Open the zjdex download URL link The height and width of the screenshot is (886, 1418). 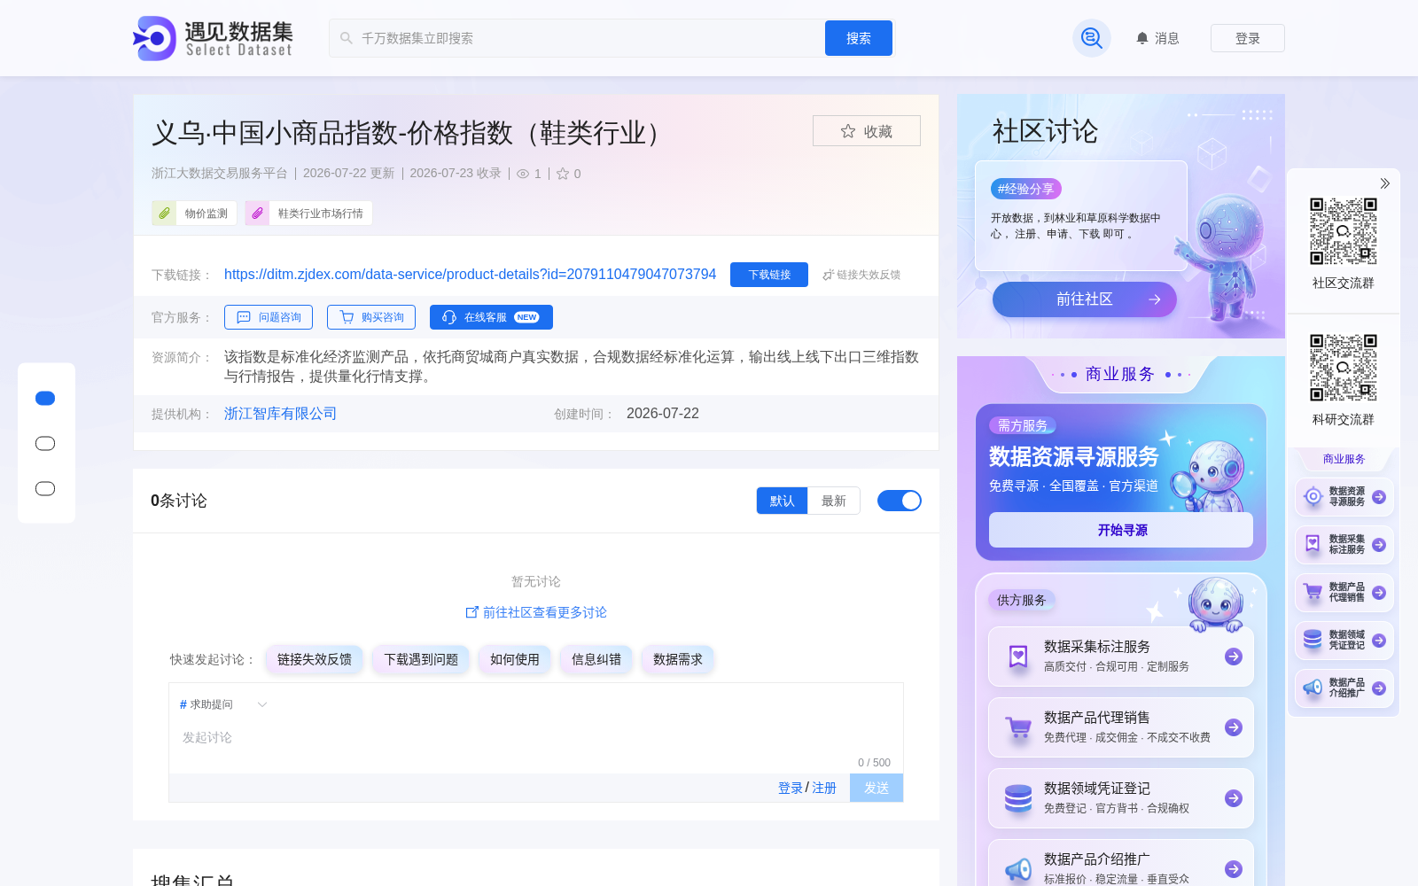pyautogui.click(x=470, y=275)
